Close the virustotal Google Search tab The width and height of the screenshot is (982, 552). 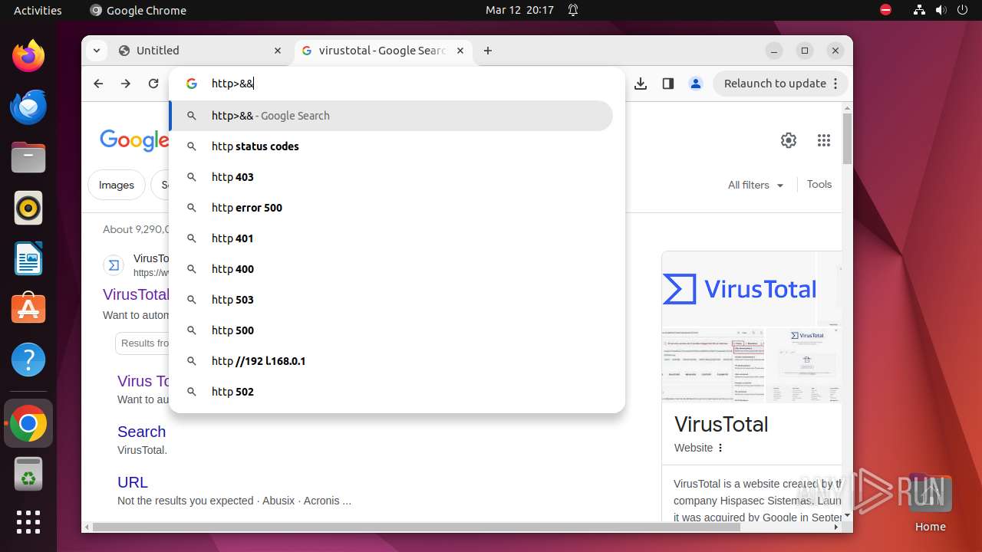[x=460, y=51]
